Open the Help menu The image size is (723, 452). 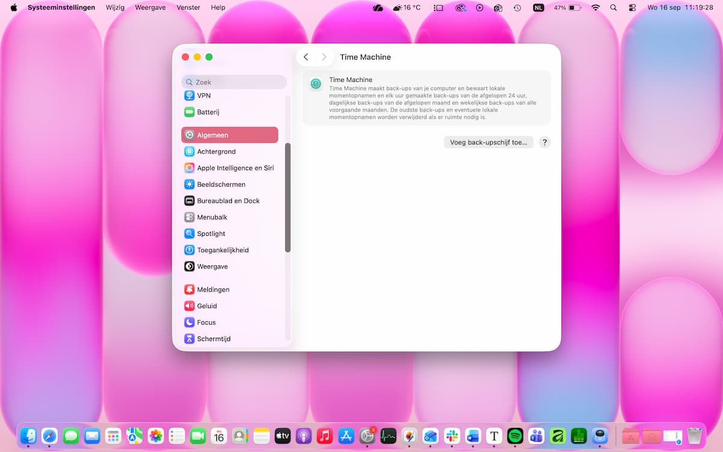(218, 7)
